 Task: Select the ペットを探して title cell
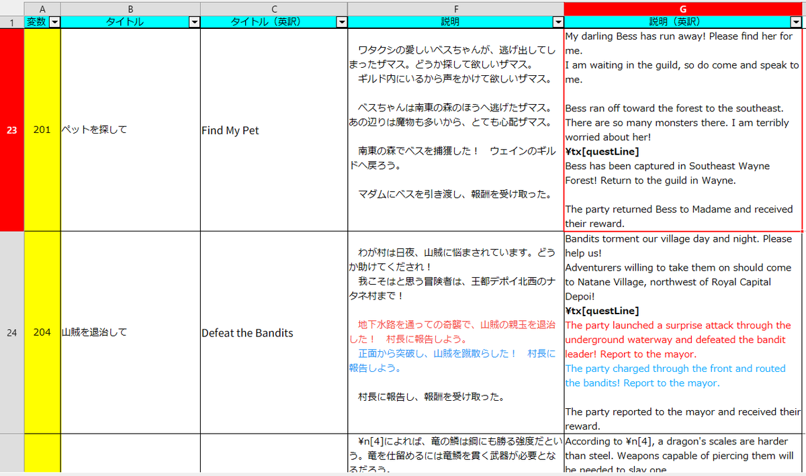131,130
